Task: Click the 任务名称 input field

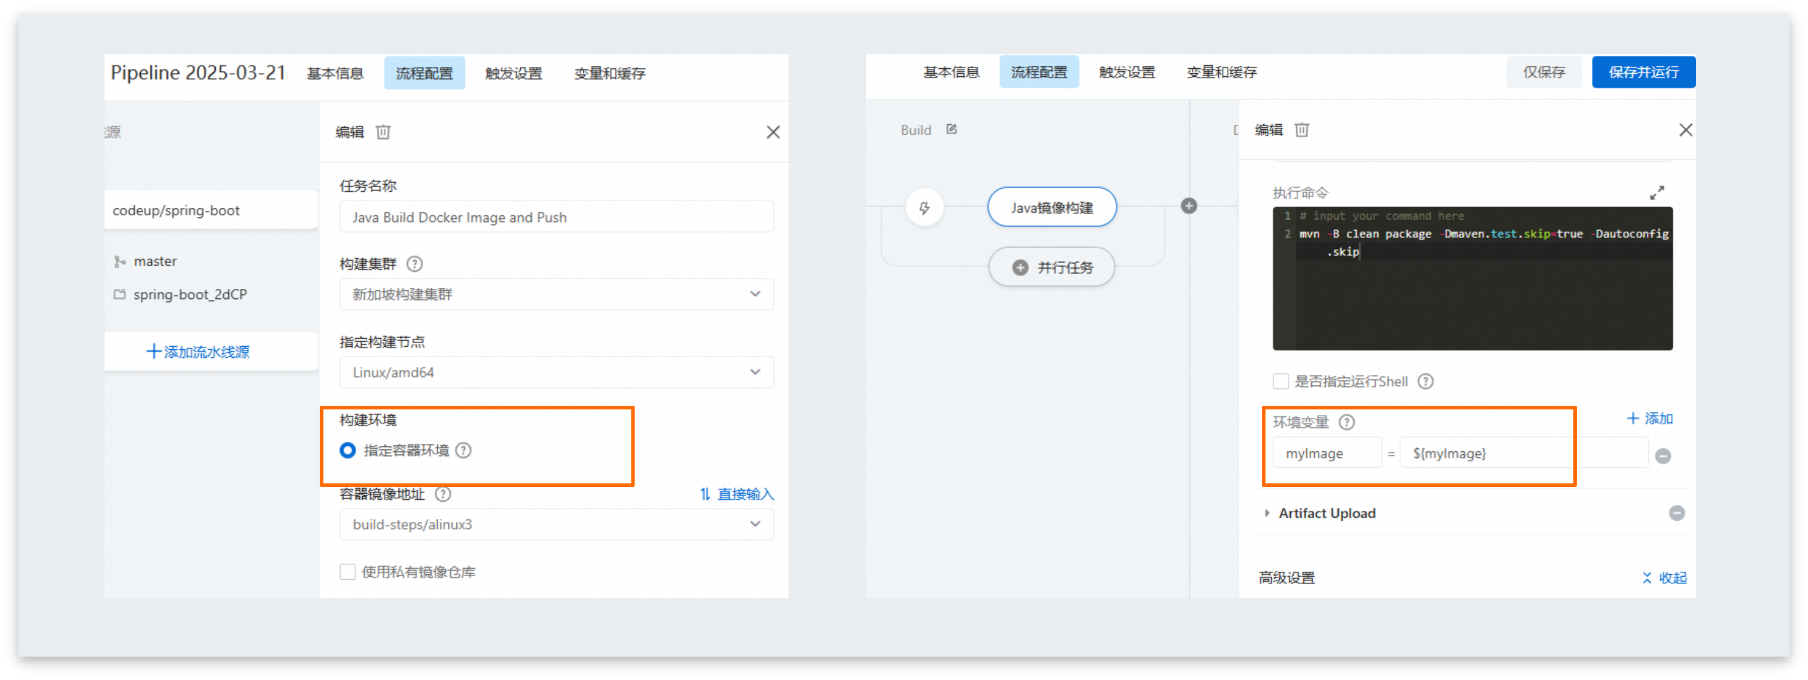Action: (556, 217)
